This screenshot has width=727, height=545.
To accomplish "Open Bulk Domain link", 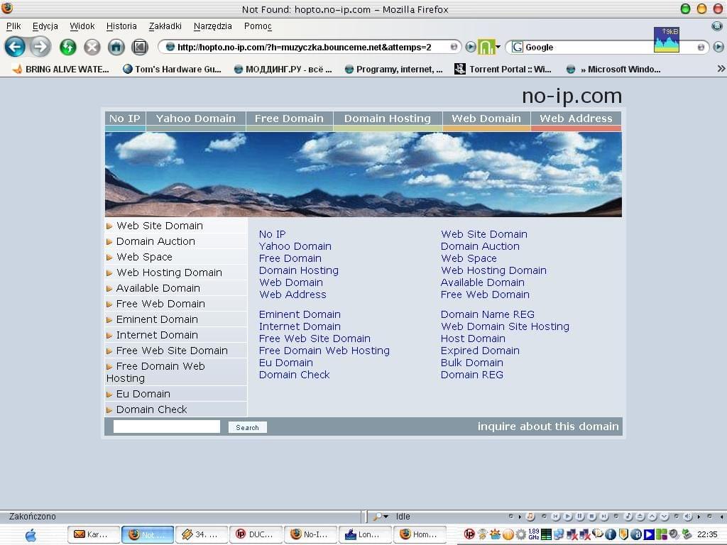I will (x=471, y=363).
